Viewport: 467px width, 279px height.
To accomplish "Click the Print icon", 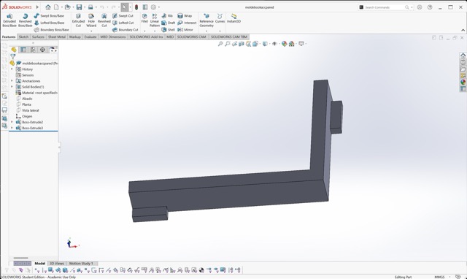I will [90, 7].
